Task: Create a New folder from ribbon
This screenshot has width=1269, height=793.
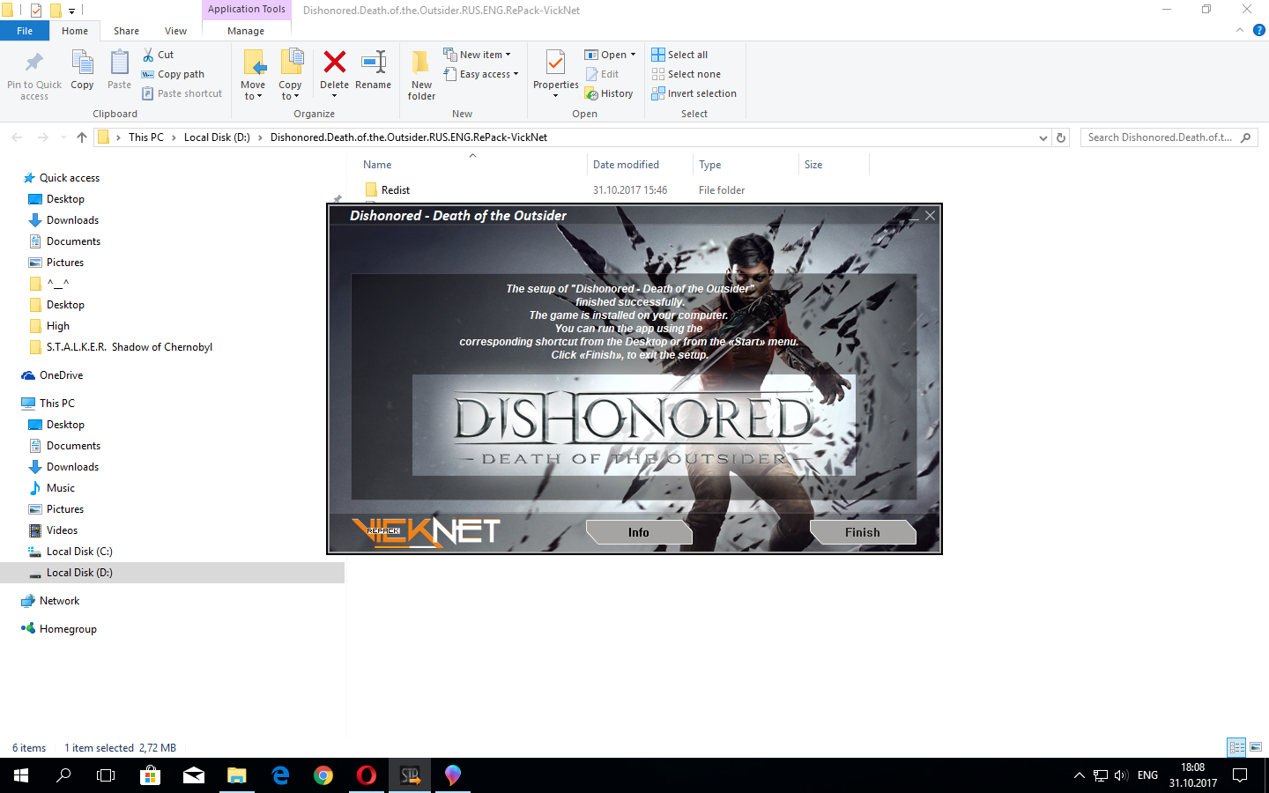Action: pos(421,74)
